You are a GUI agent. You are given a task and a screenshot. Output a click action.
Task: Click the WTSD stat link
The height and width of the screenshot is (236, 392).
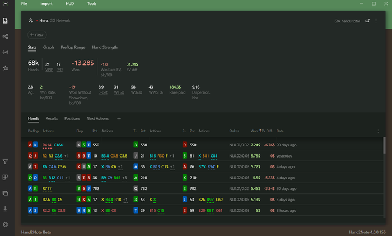coord(119,92)
